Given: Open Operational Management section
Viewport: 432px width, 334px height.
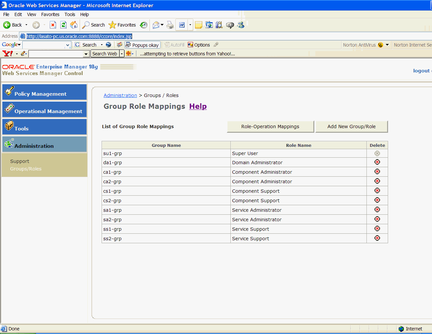Looking at the screenshot, I should (x=45, y=109).
